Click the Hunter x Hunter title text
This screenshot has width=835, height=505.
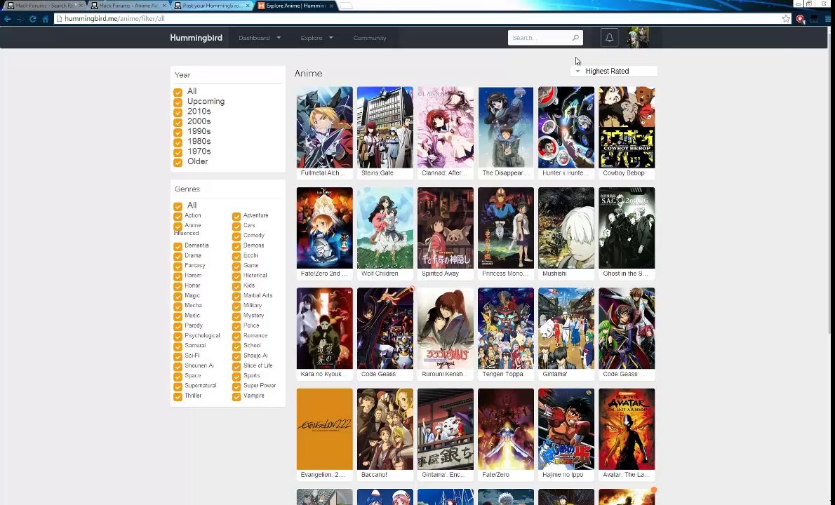click(x=566, y=173)
